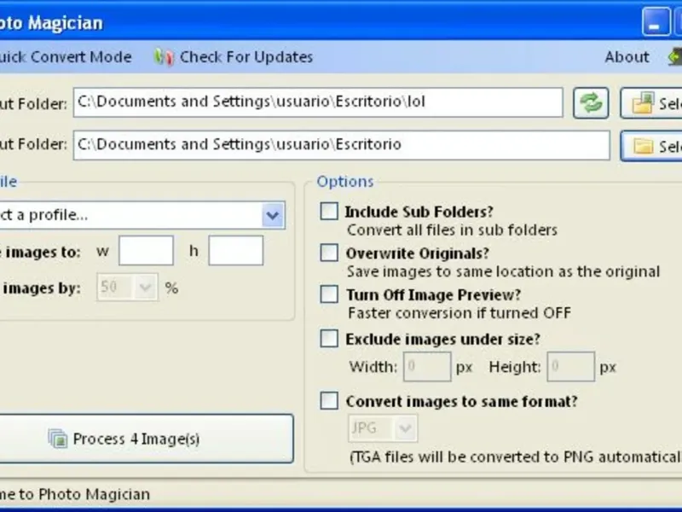Image resolution: width=682 pixels, height=512 pixels.
Task: Check Convert images to same format
Action: pyautogui.click(x=329, y=400)
